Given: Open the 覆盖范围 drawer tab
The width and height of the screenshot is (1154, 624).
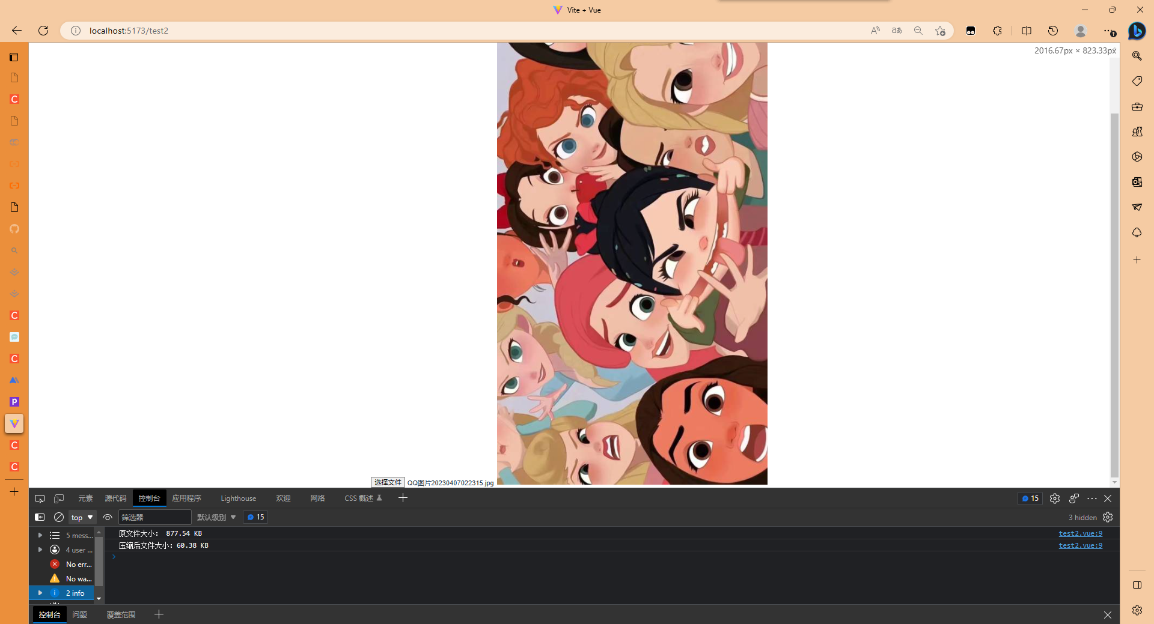Looking at the screenshot, I should [x=121, y=614].
